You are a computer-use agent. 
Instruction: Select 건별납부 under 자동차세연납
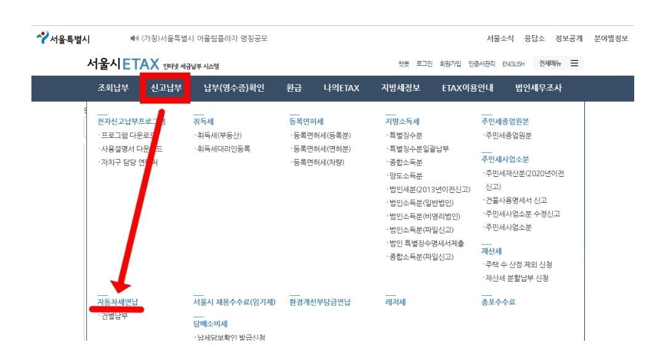coord(113,315)
